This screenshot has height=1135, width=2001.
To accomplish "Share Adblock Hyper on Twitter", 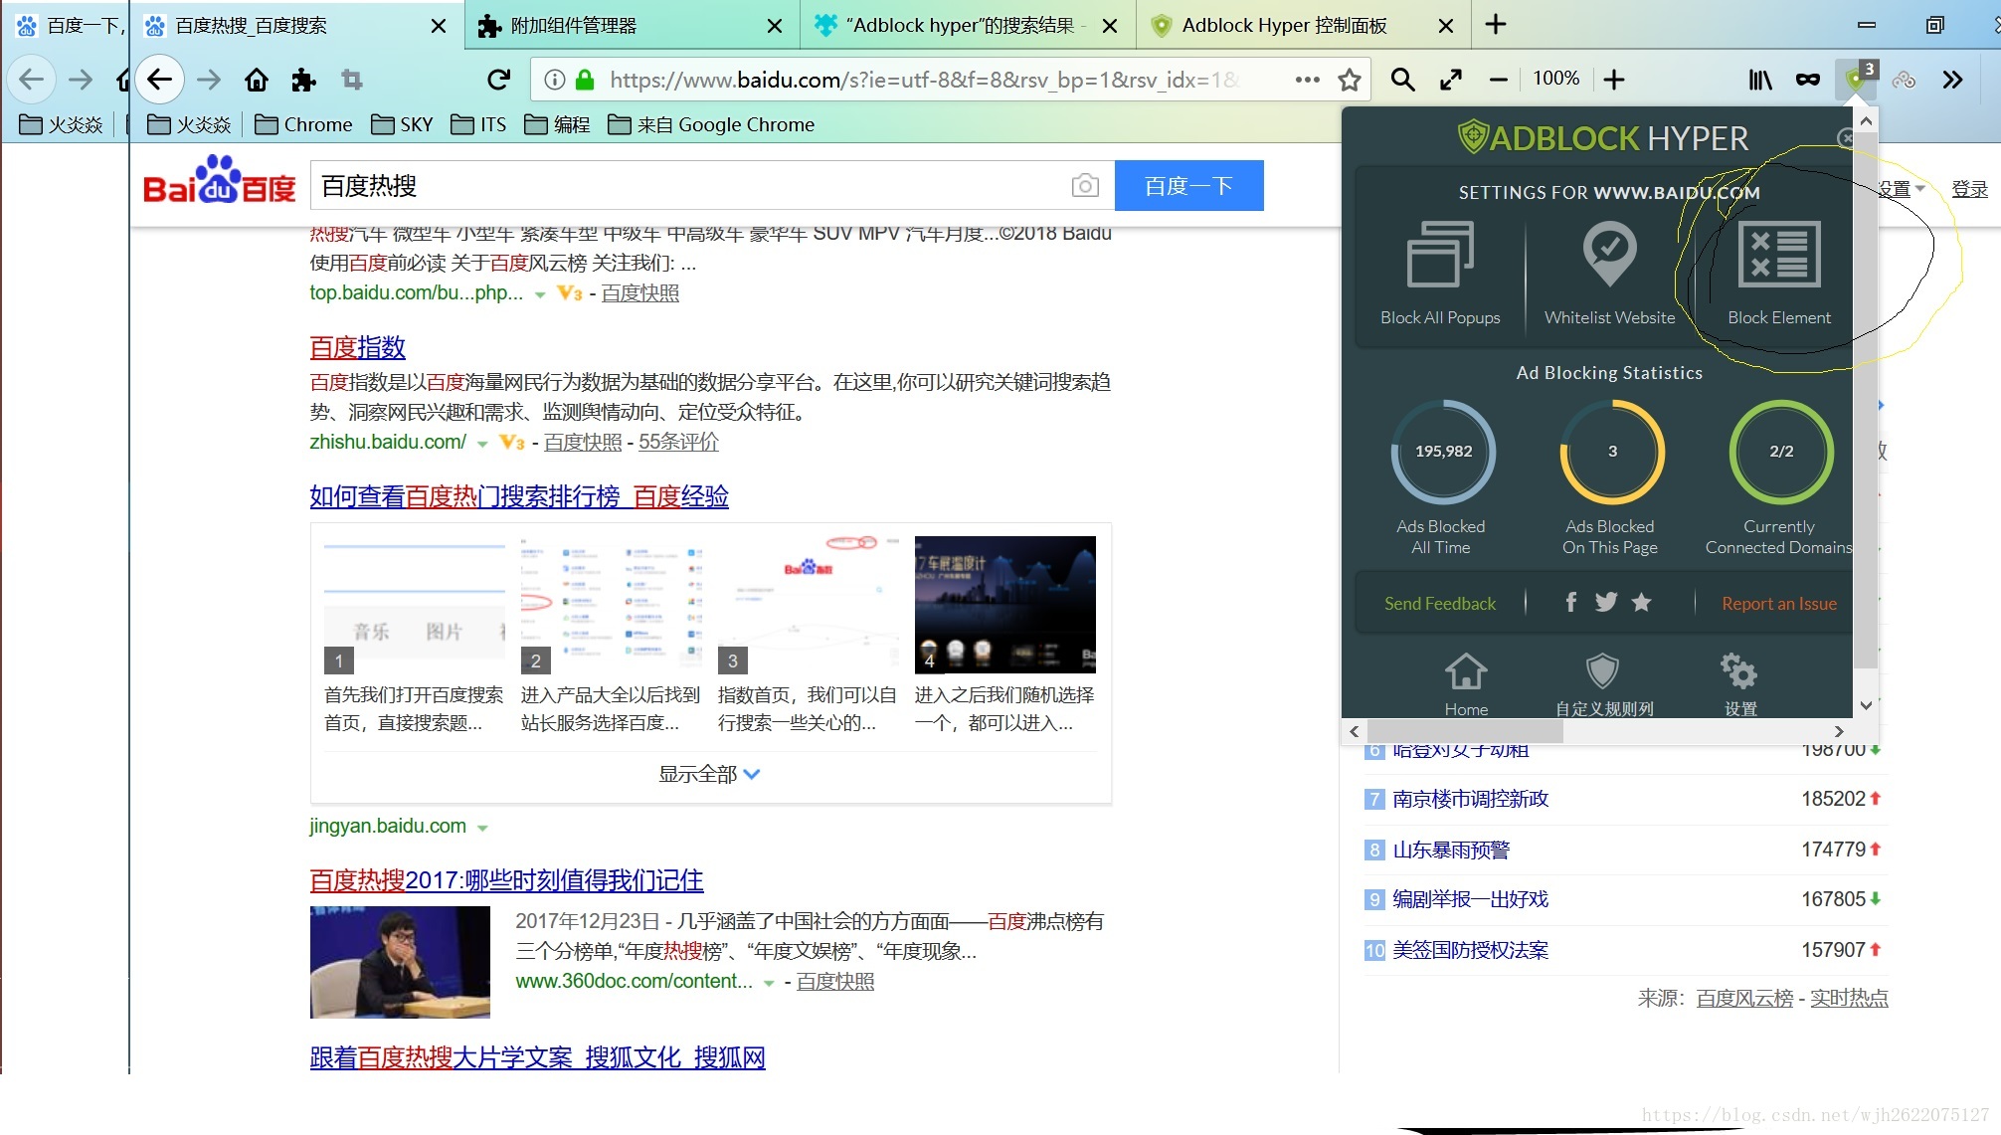I will tap(1606, 602).
